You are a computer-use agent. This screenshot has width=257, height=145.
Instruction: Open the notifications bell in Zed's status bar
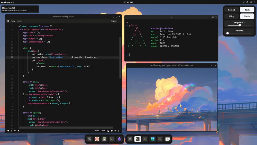[119, 131]
